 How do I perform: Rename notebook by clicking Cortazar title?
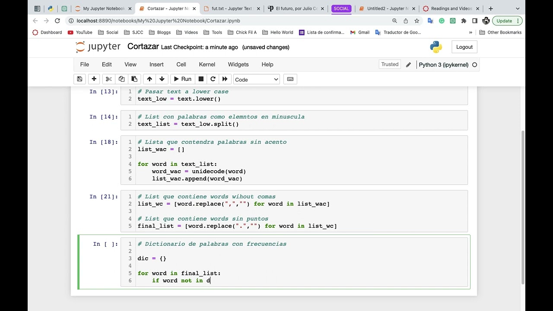(x=143, y=47)
